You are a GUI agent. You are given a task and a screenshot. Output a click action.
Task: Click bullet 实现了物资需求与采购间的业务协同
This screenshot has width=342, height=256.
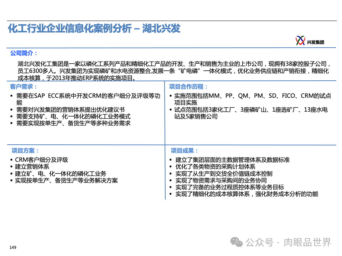click(221, 181)
